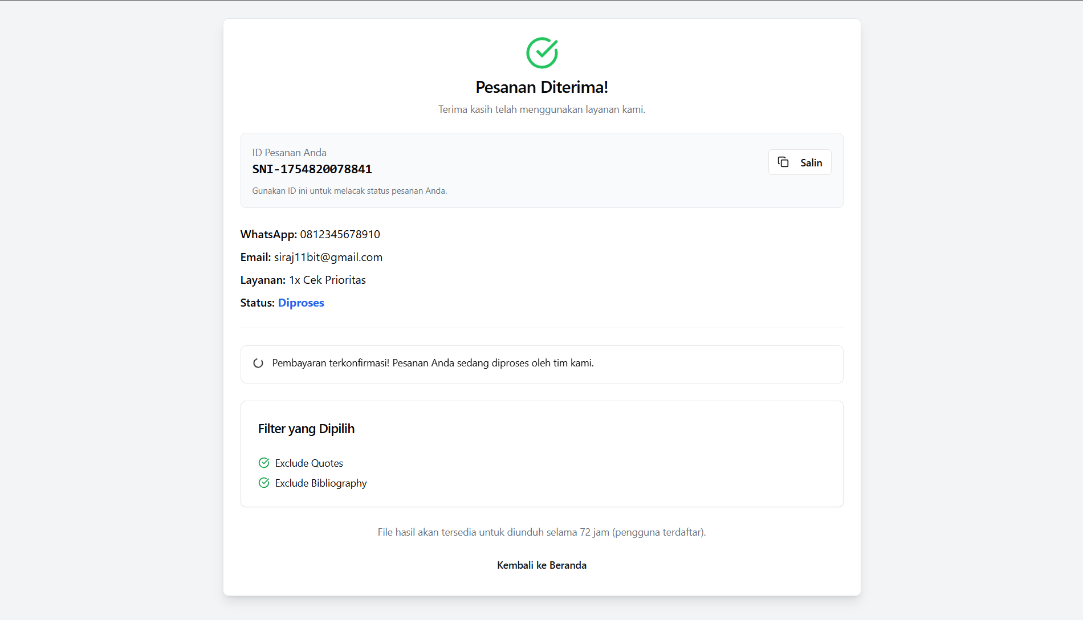The height and width of the screenshot is (620, 1083).
Task: Click the blue Diproses status text
Action: (x=301, y=303)
